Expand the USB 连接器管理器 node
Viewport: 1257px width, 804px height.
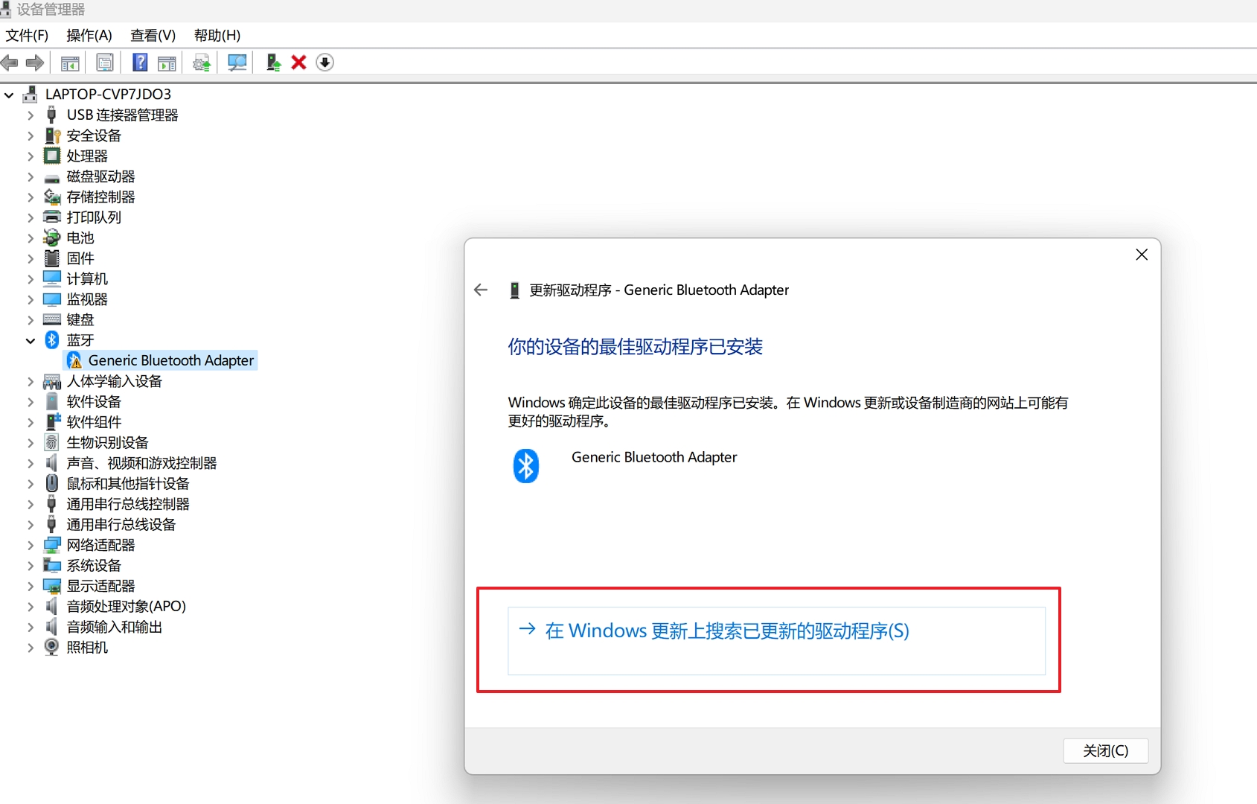tap(31, 115)
